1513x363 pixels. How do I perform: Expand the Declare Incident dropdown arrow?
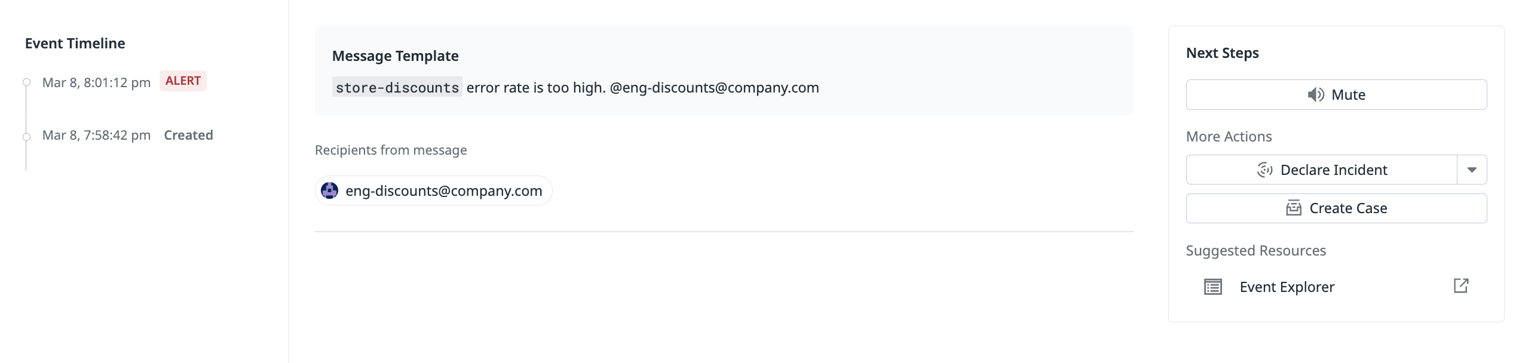1472,170
